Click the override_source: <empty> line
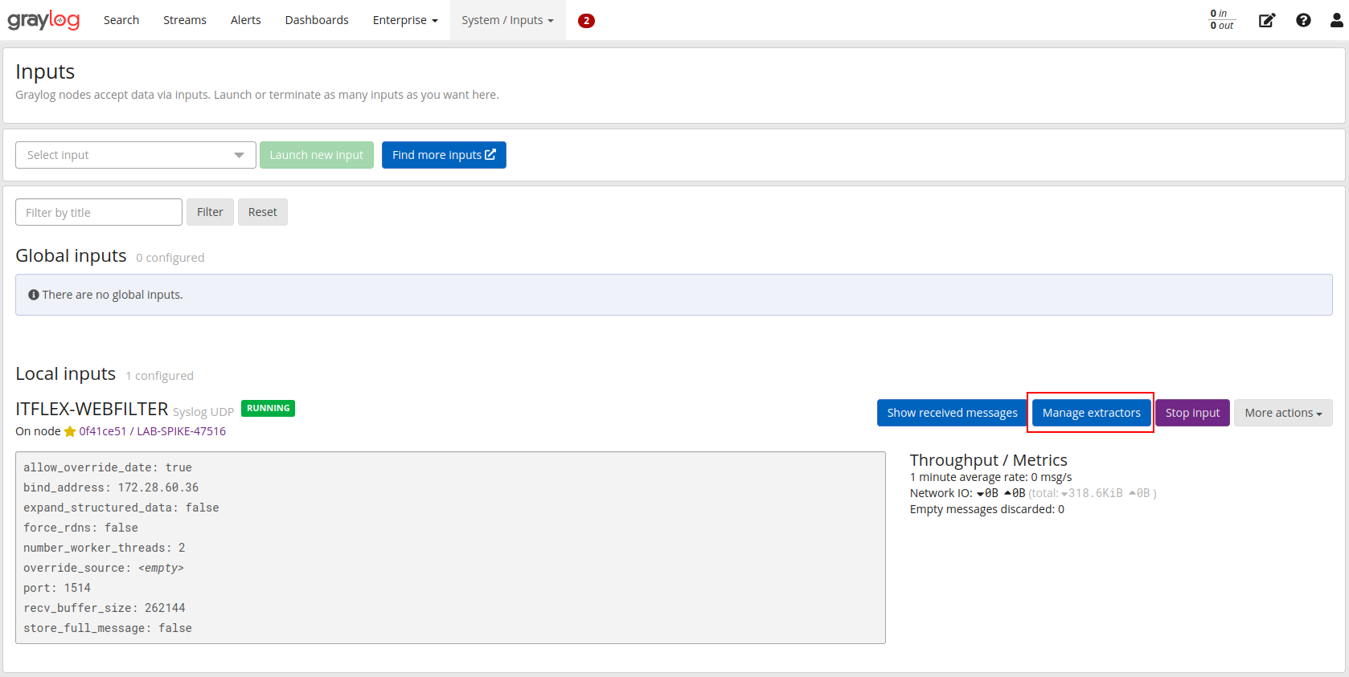Screen dimensions: 1349x677 (104, 568)
